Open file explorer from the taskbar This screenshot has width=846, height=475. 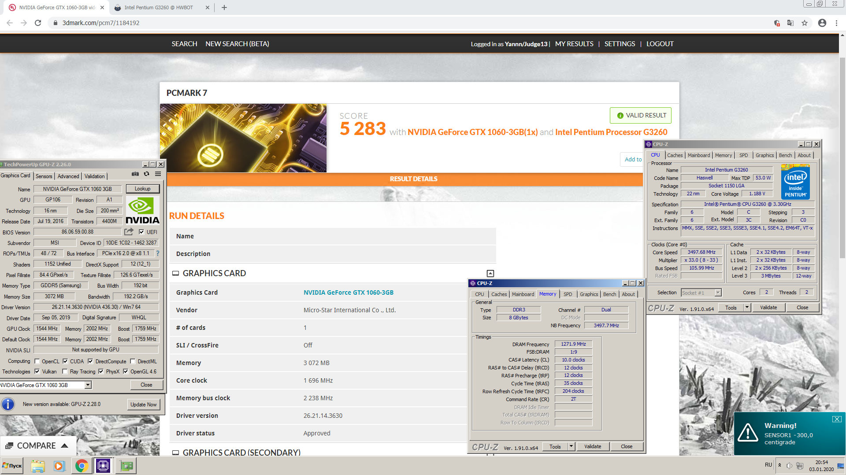(x=38, y=466)
